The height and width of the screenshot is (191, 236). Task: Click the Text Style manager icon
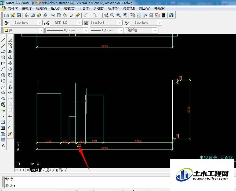pyautogui.click(x=6, y=23)
